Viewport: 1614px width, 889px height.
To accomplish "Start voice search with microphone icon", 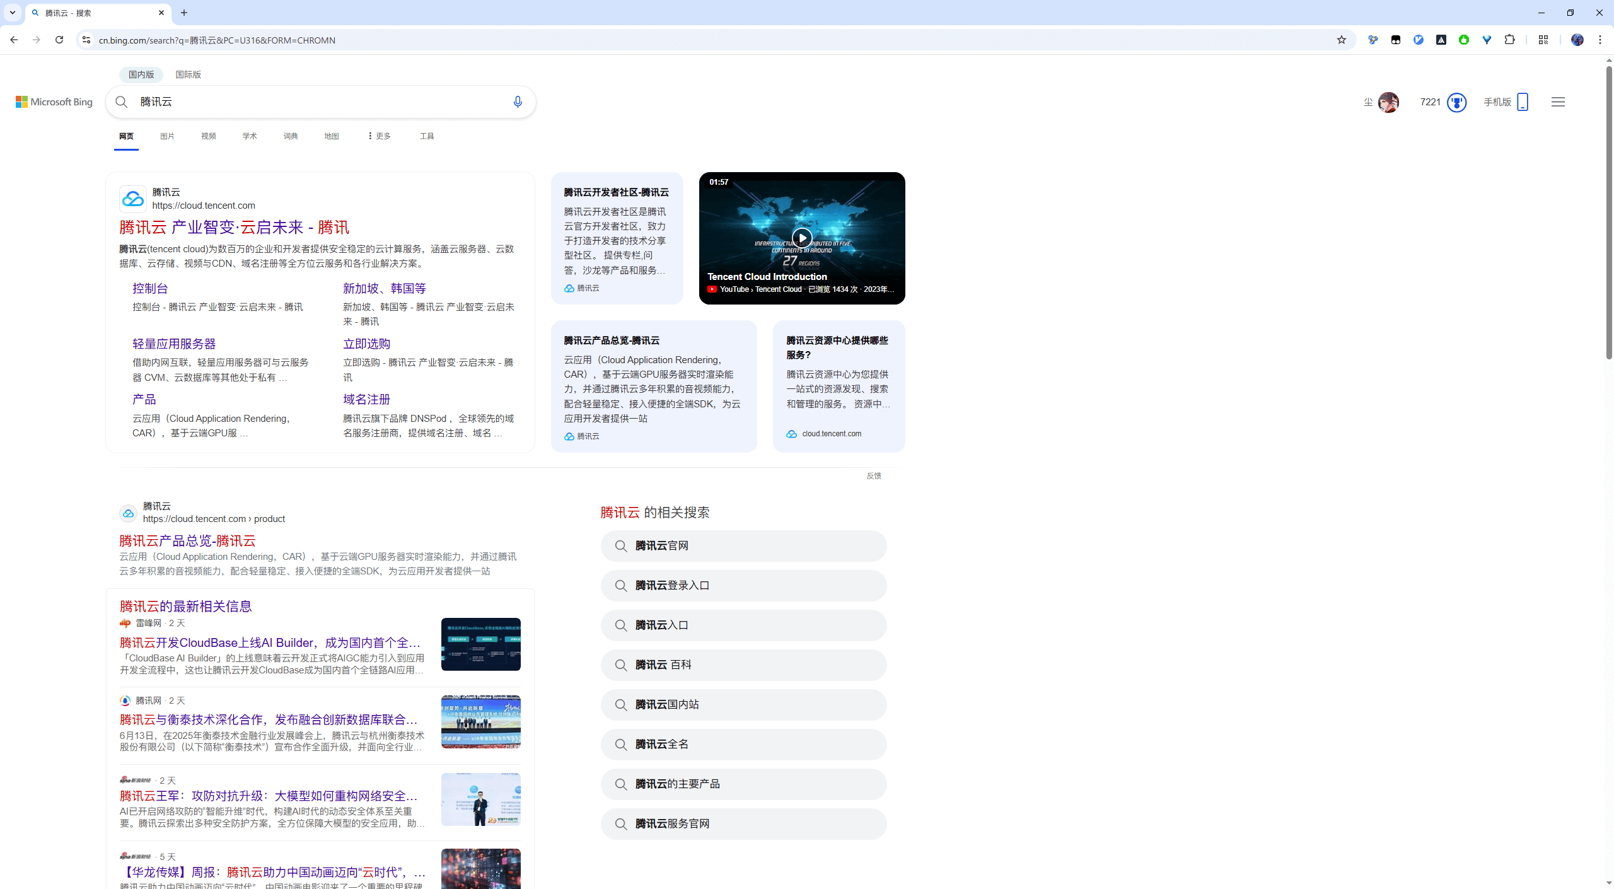I will 518,102.
